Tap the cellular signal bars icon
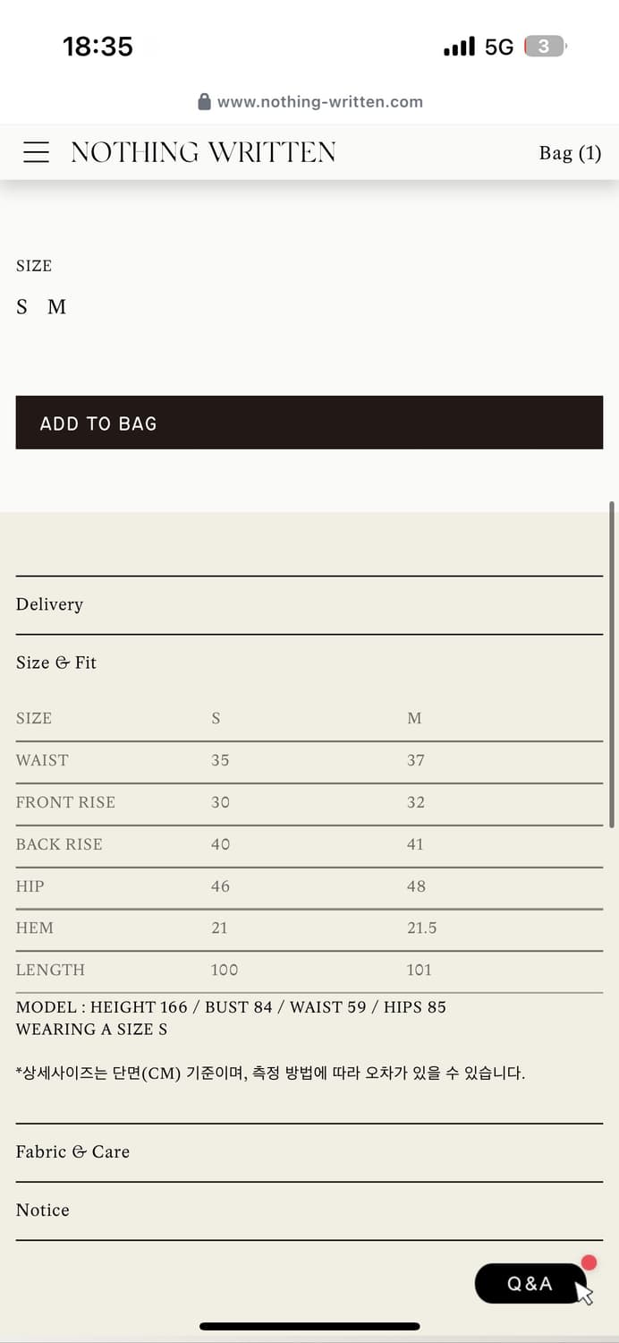619x1343 pixels. pyautogui.click(x=460, y=47)
